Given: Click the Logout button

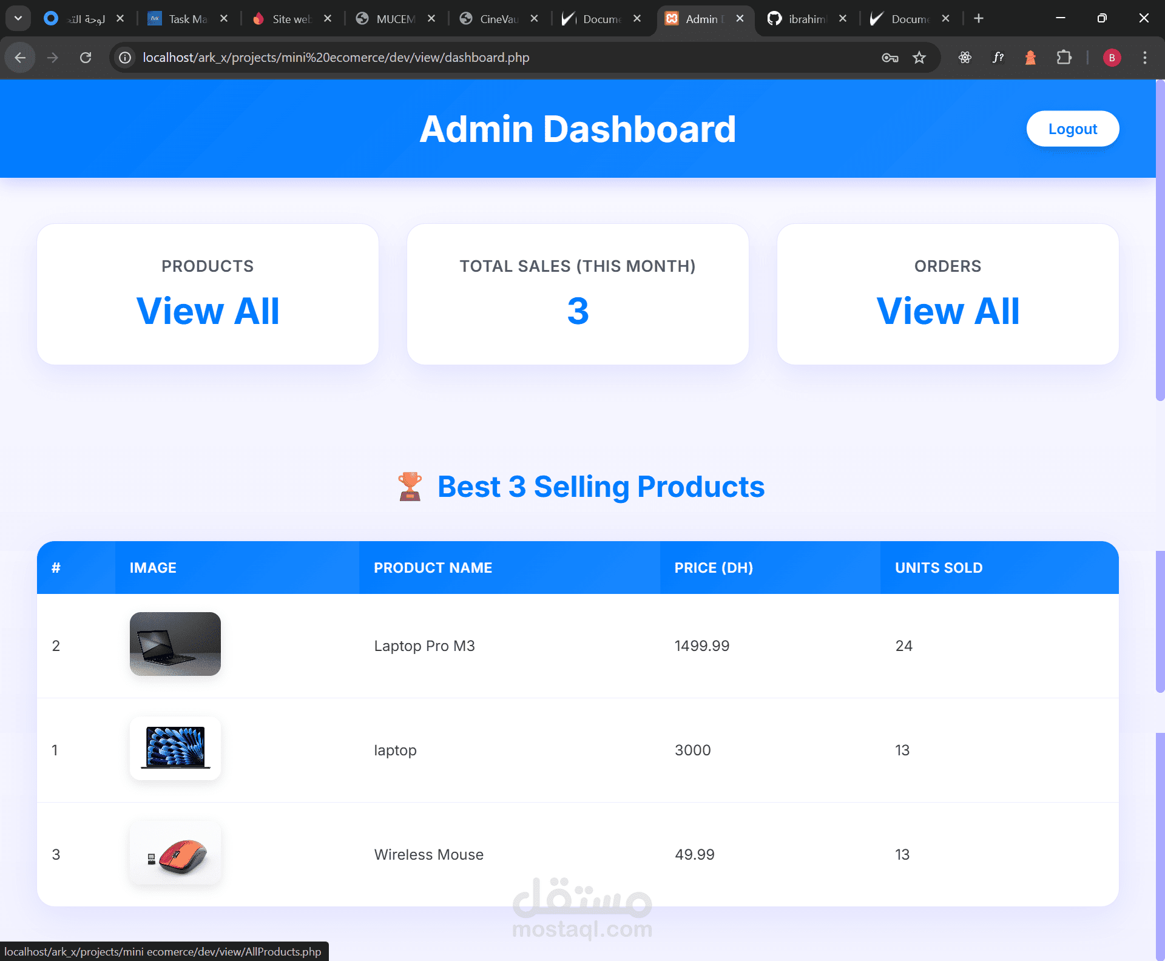Looking at the screenshot, I should point(1072,129).
